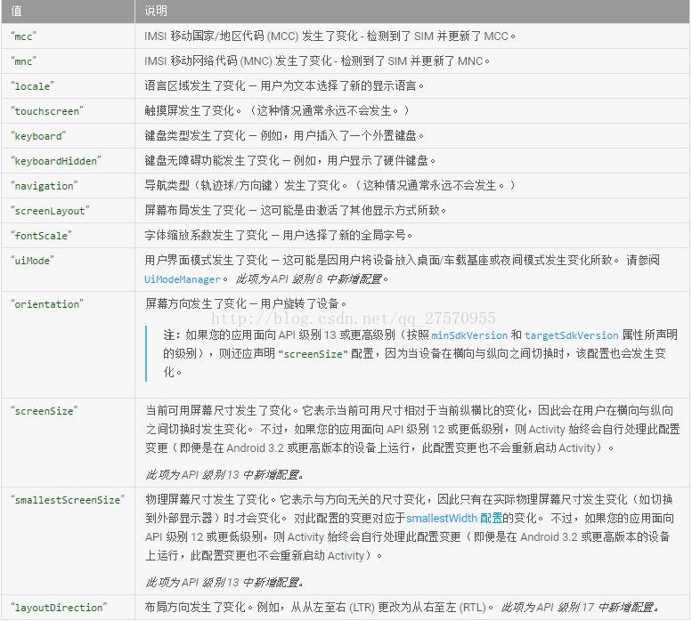Select the "smallestScreenSize" value cell

tap(66, 499)
